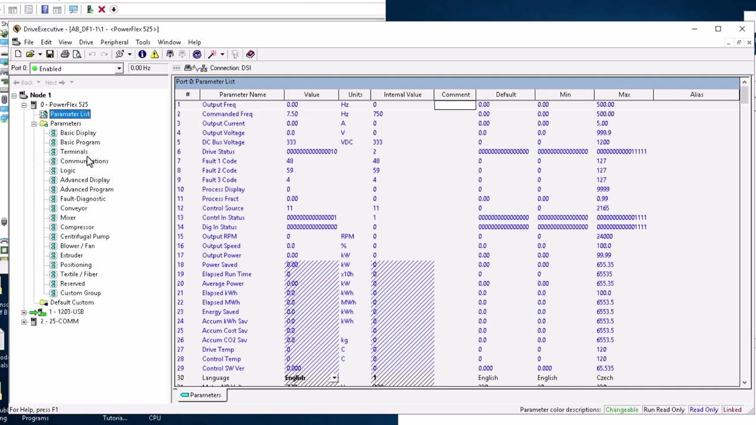This screenshot has width=756, height=425.
Task: Select the Custom Group item
Action: click(x=80, y=293)
